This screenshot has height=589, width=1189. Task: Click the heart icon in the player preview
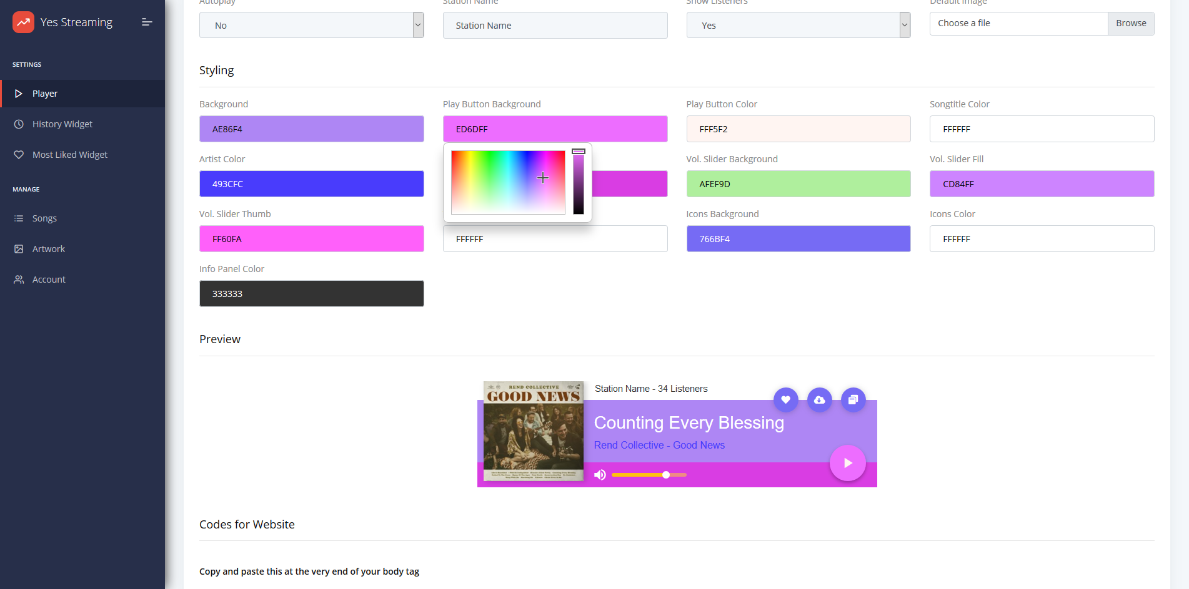tap(785, 400)
